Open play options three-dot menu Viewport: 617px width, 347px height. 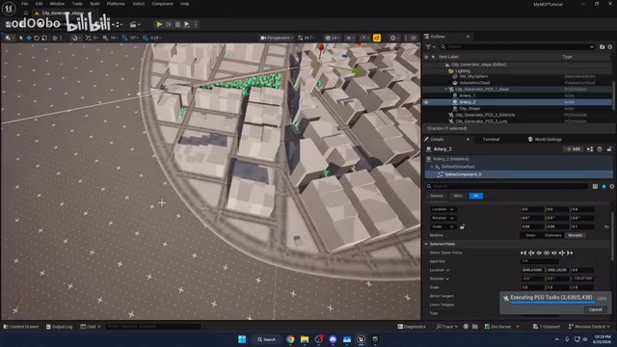(196, 24)
